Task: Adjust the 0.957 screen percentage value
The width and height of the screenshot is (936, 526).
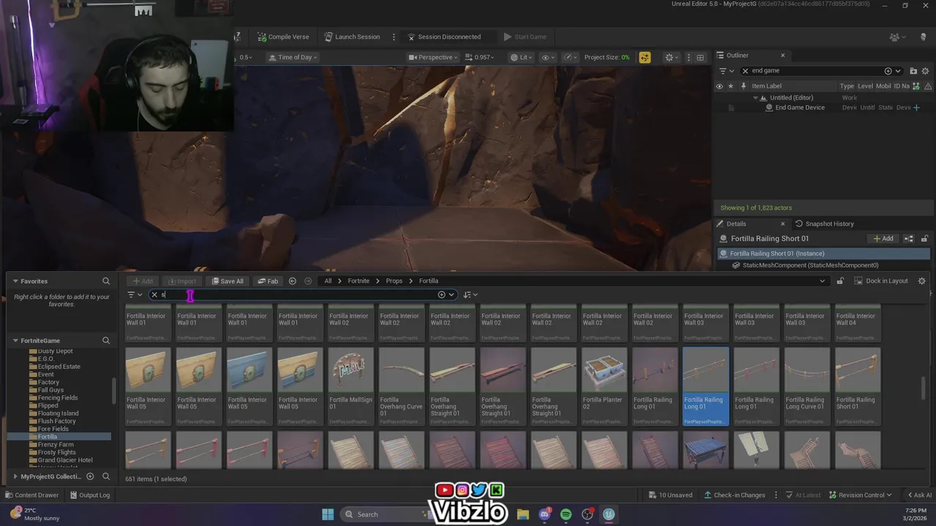Action: (x=480, y=57)
